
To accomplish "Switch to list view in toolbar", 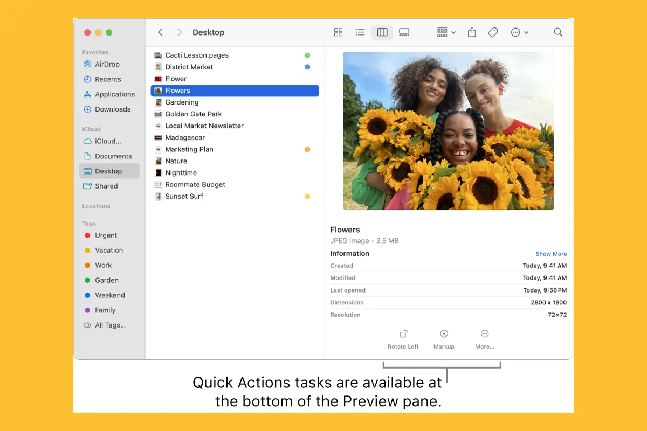I will (x=360, y=32).
